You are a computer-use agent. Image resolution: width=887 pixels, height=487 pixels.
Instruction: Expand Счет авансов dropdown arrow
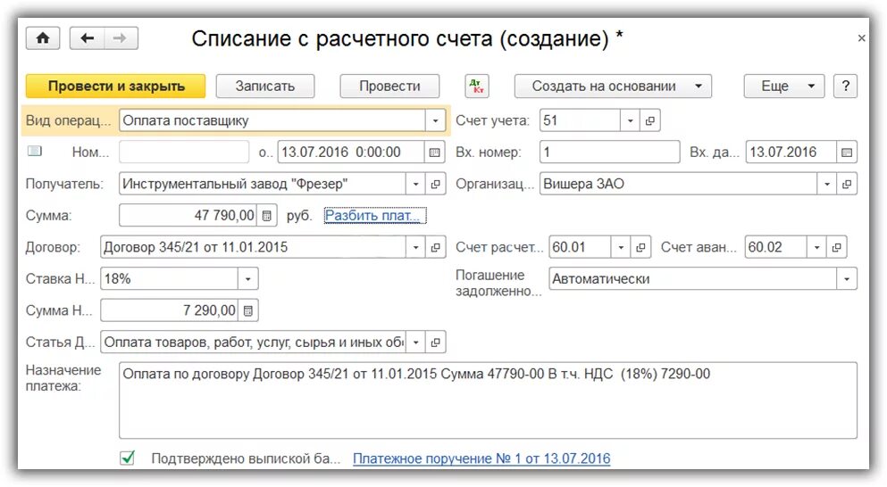coord(816,247)
